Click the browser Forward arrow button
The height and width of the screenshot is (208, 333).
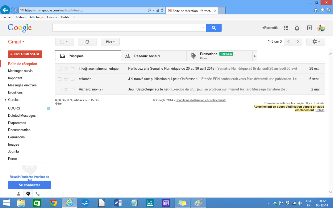(x=14, y=10)
